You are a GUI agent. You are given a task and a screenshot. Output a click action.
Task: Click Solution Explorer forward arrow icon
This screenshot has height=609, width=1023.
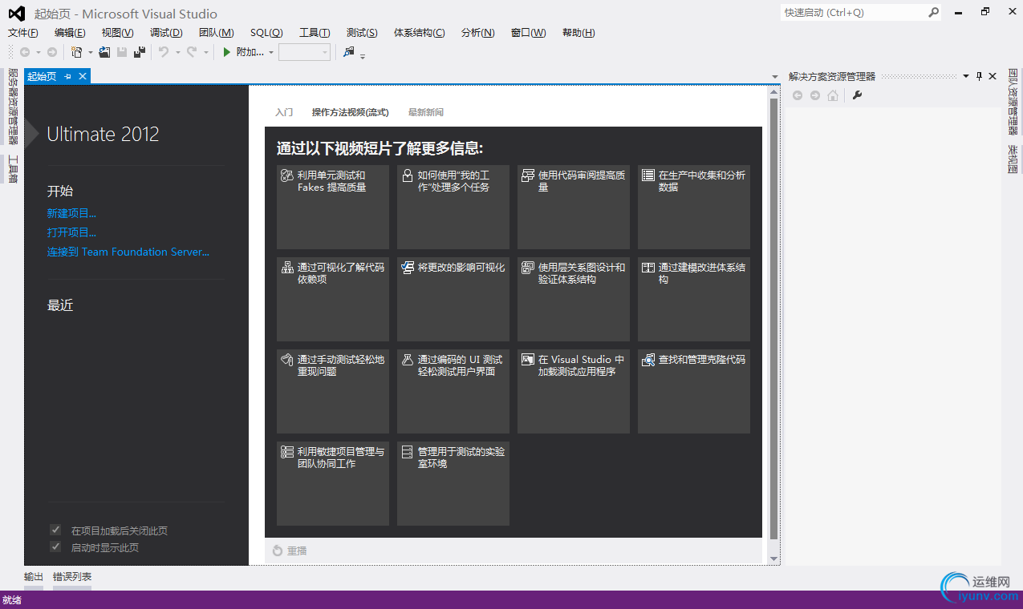click(x=815, y=95)
